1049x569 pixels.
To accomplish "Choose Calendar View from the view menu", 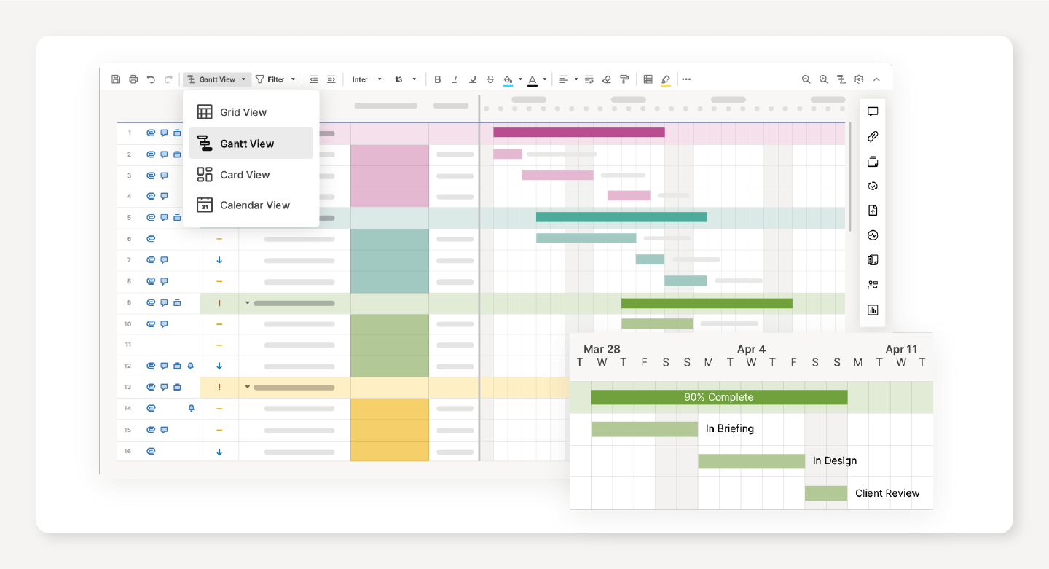I will (x=254, y=205).
